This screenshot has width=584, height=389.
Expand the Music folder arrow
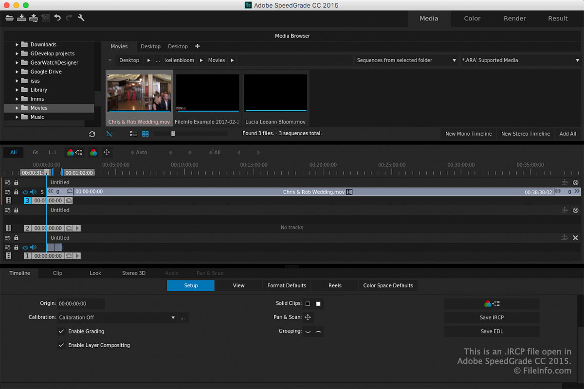[x=17, y=117]
